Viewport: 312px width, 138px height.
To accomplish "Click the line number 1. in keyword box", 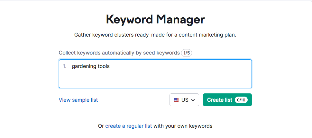I will (x=65, y=66).
